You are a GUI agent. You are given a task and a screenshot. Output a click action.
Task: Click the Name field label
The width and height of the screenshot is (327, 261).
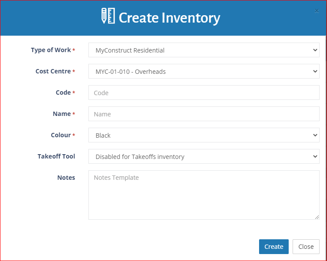[x=62, y=114]
